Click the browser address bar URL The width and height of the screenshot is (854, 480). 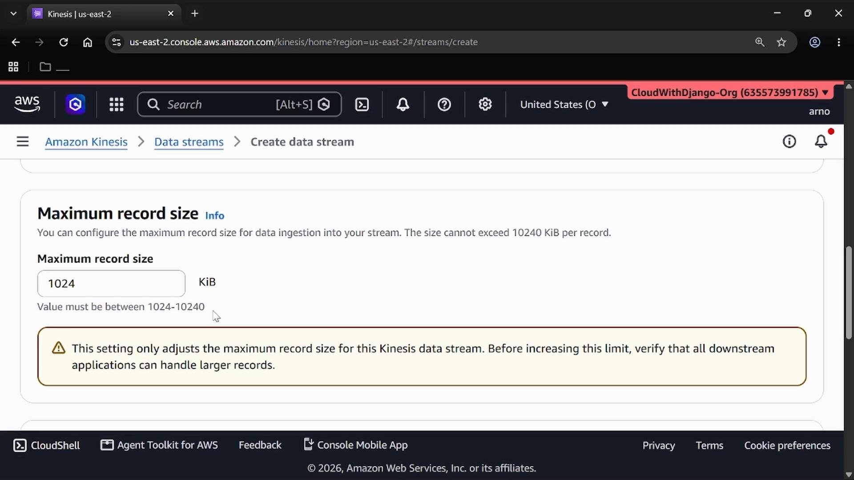303,42
